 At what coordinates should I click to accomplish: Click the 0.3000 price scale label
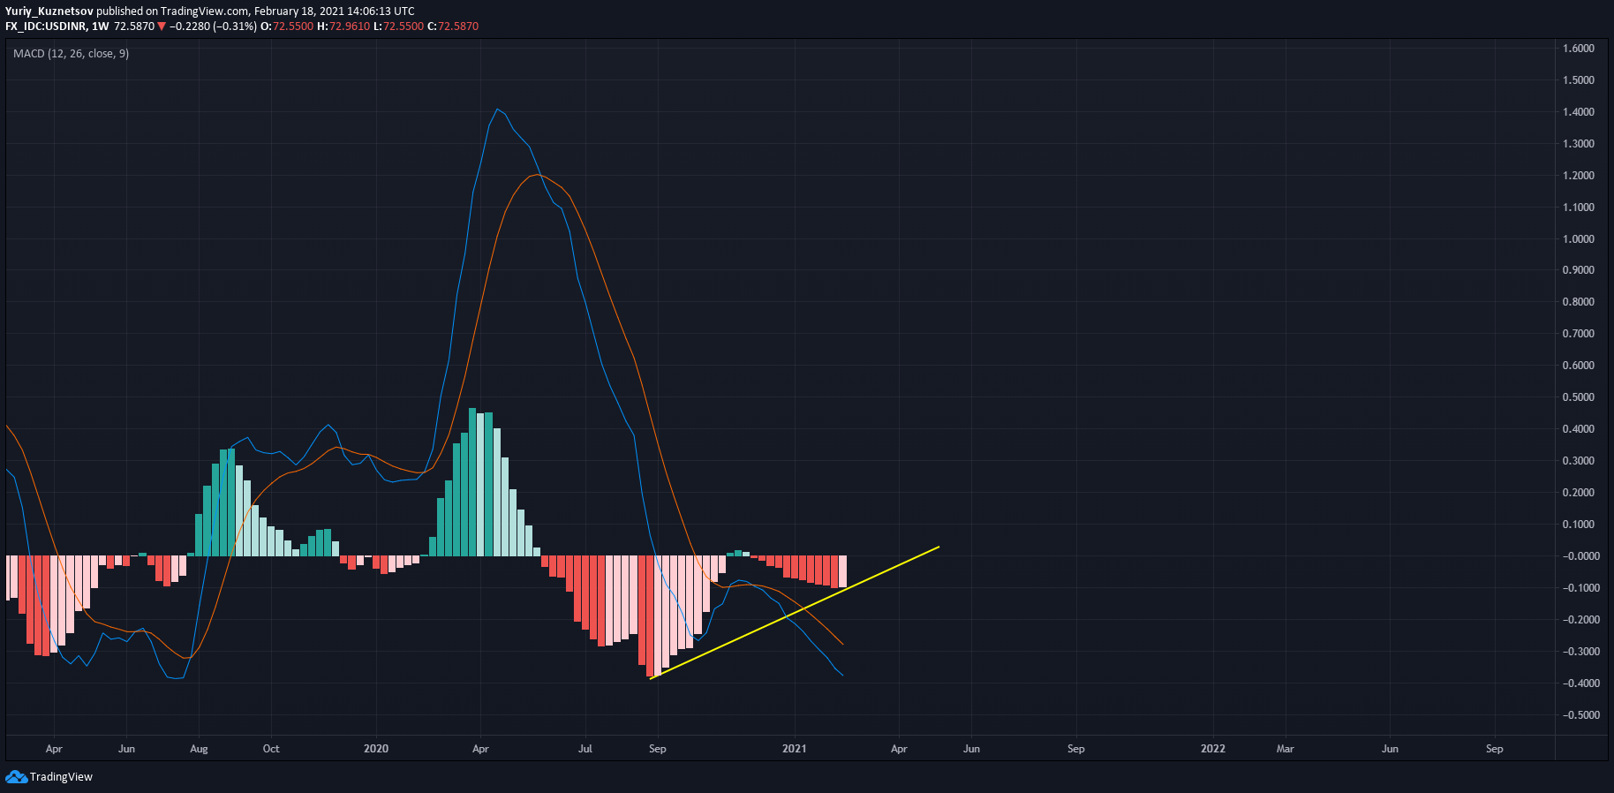[x=1579, y=461]
